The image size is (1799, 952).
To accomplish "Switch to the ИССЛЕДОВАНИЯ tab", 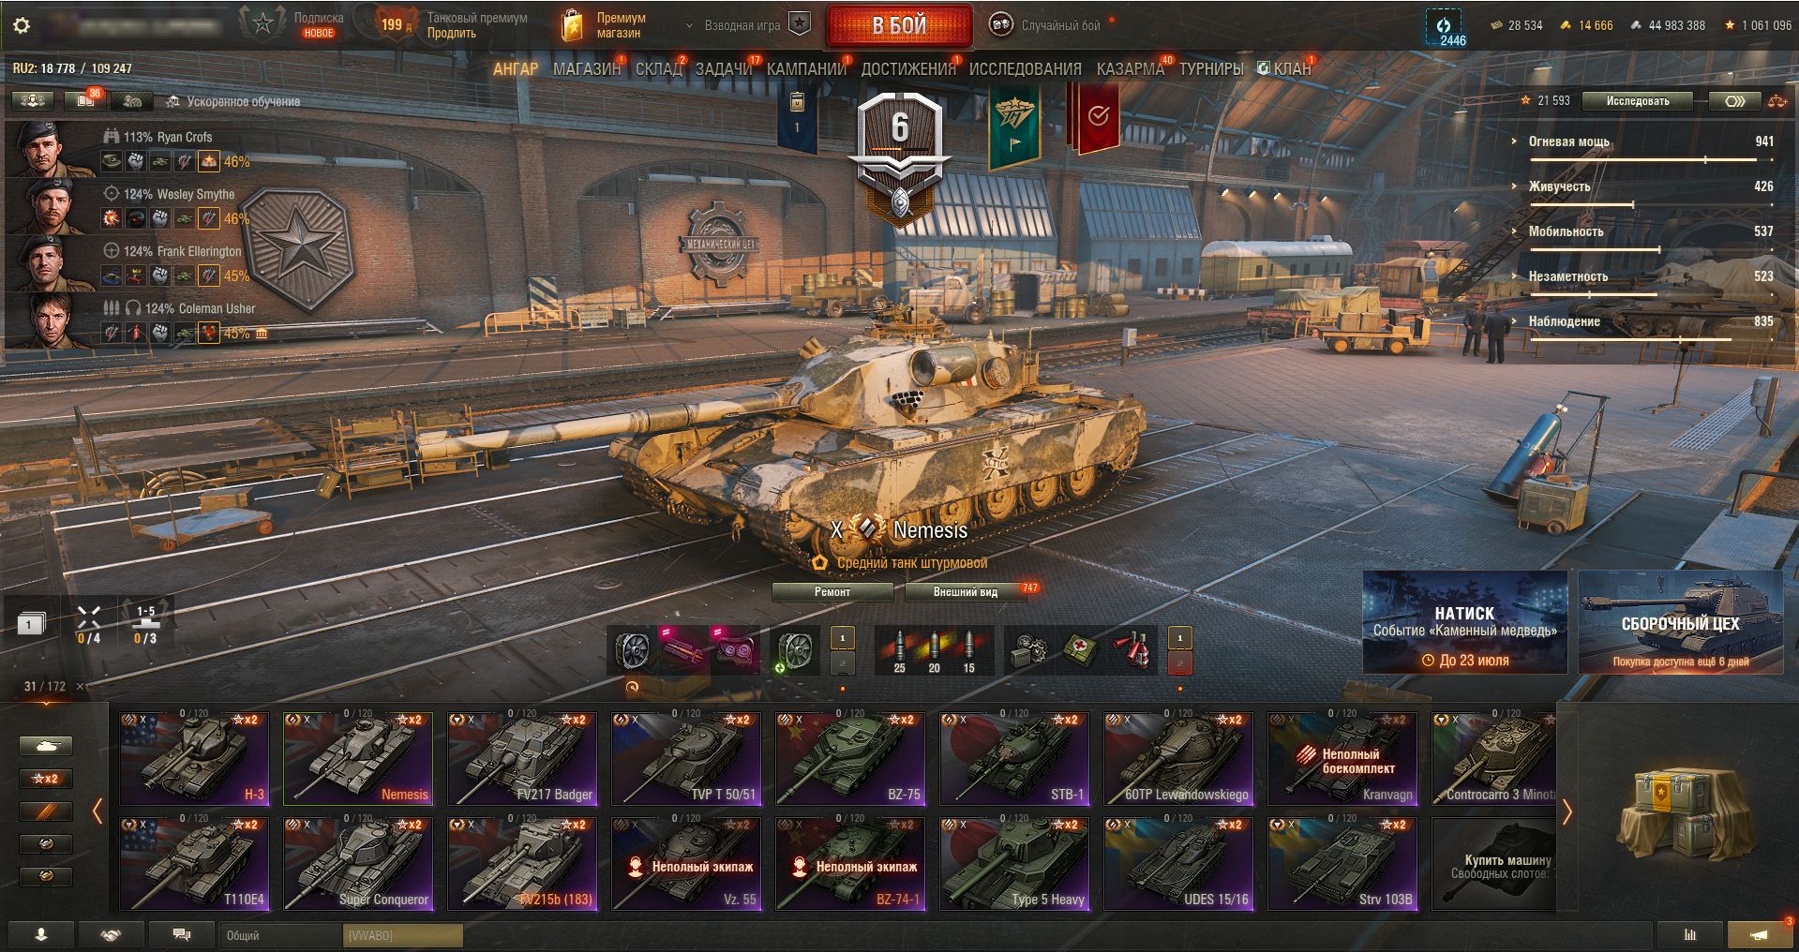I will point(1025,68).
